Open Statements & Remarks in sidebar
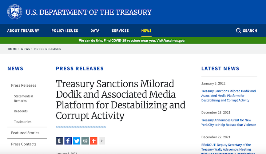 click(24, 98)
